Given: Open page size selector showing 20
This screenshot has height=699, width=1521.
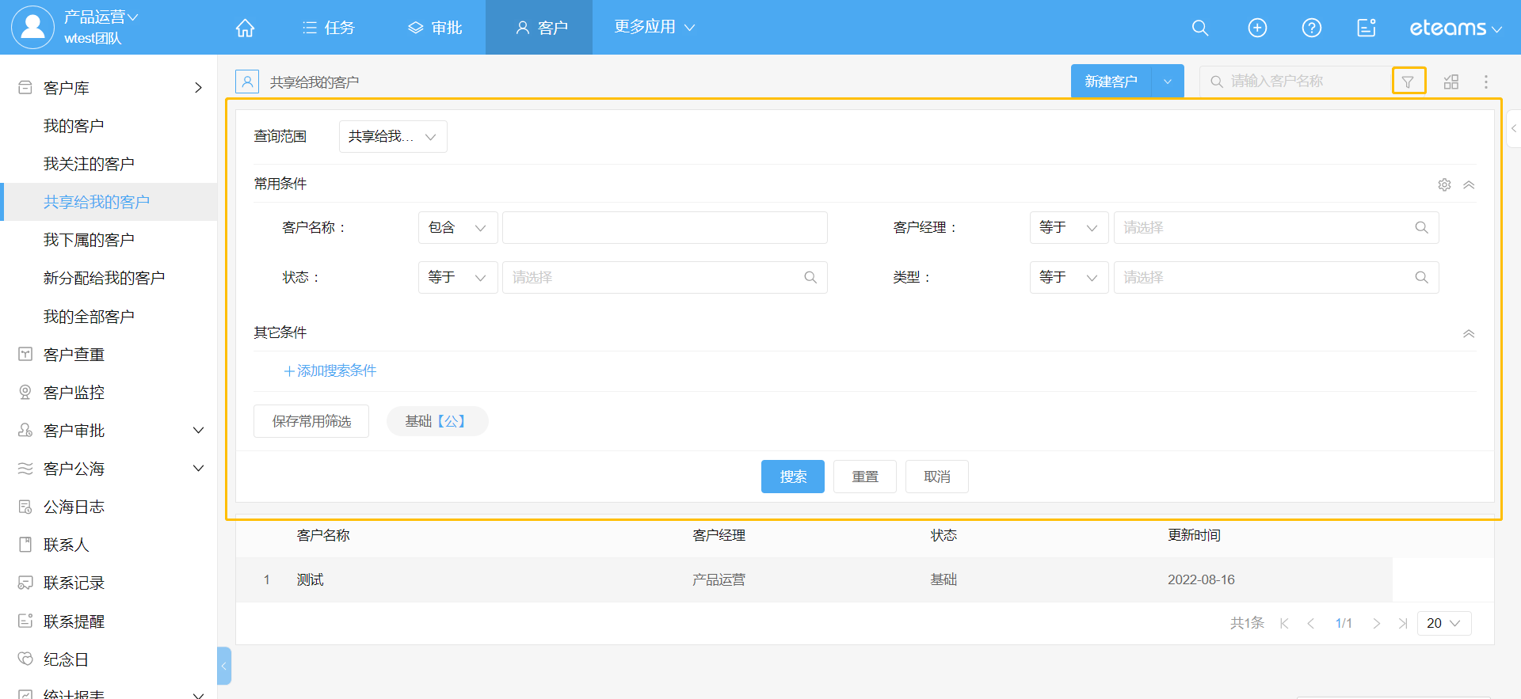Looking at the screenshot, I should pyautogui.click(x=1443, y=623).
